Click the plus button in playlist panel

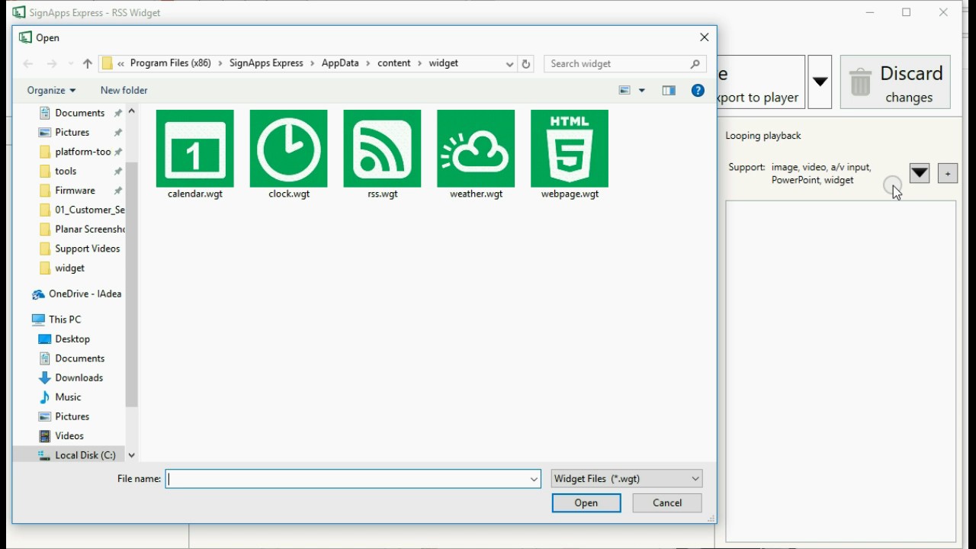(947, 173)
